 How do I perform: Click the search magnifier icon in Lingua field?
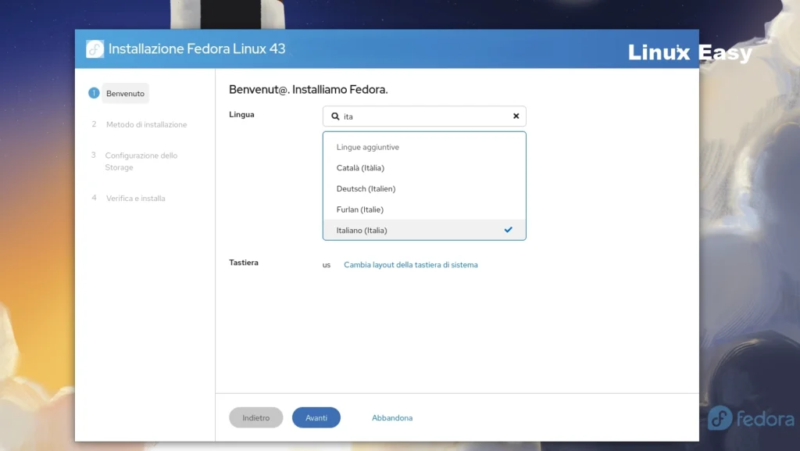[336, 116]
